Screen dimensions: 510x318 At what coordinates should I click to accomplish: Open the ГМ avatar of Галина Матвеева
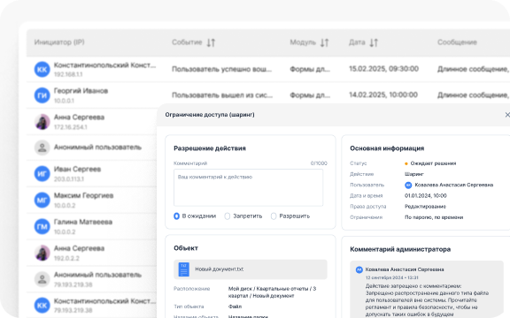pos(42,226)
